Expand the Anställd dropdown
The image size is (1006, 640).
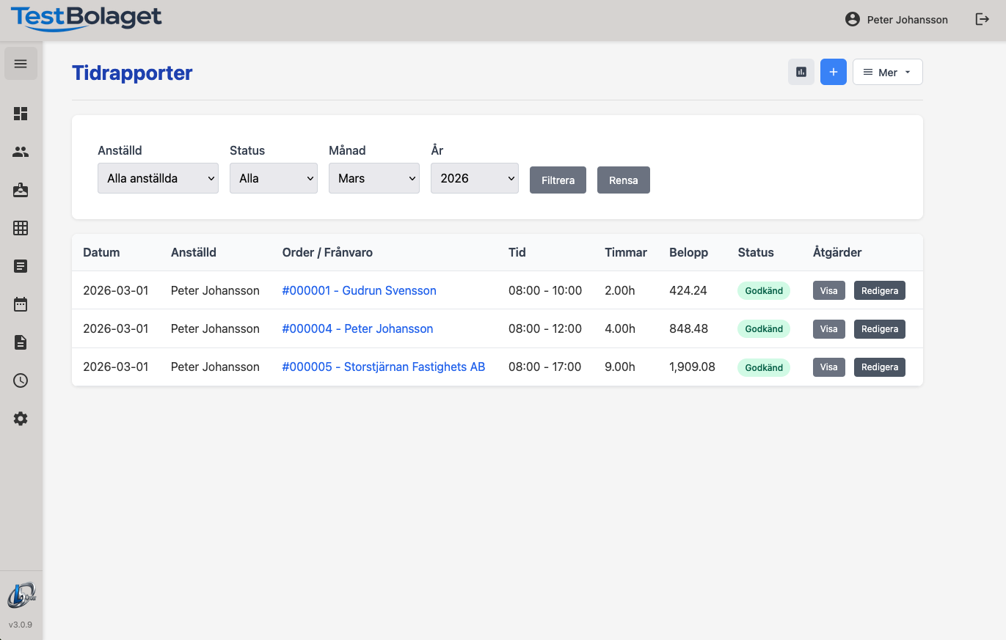click(x=158, y=178)
